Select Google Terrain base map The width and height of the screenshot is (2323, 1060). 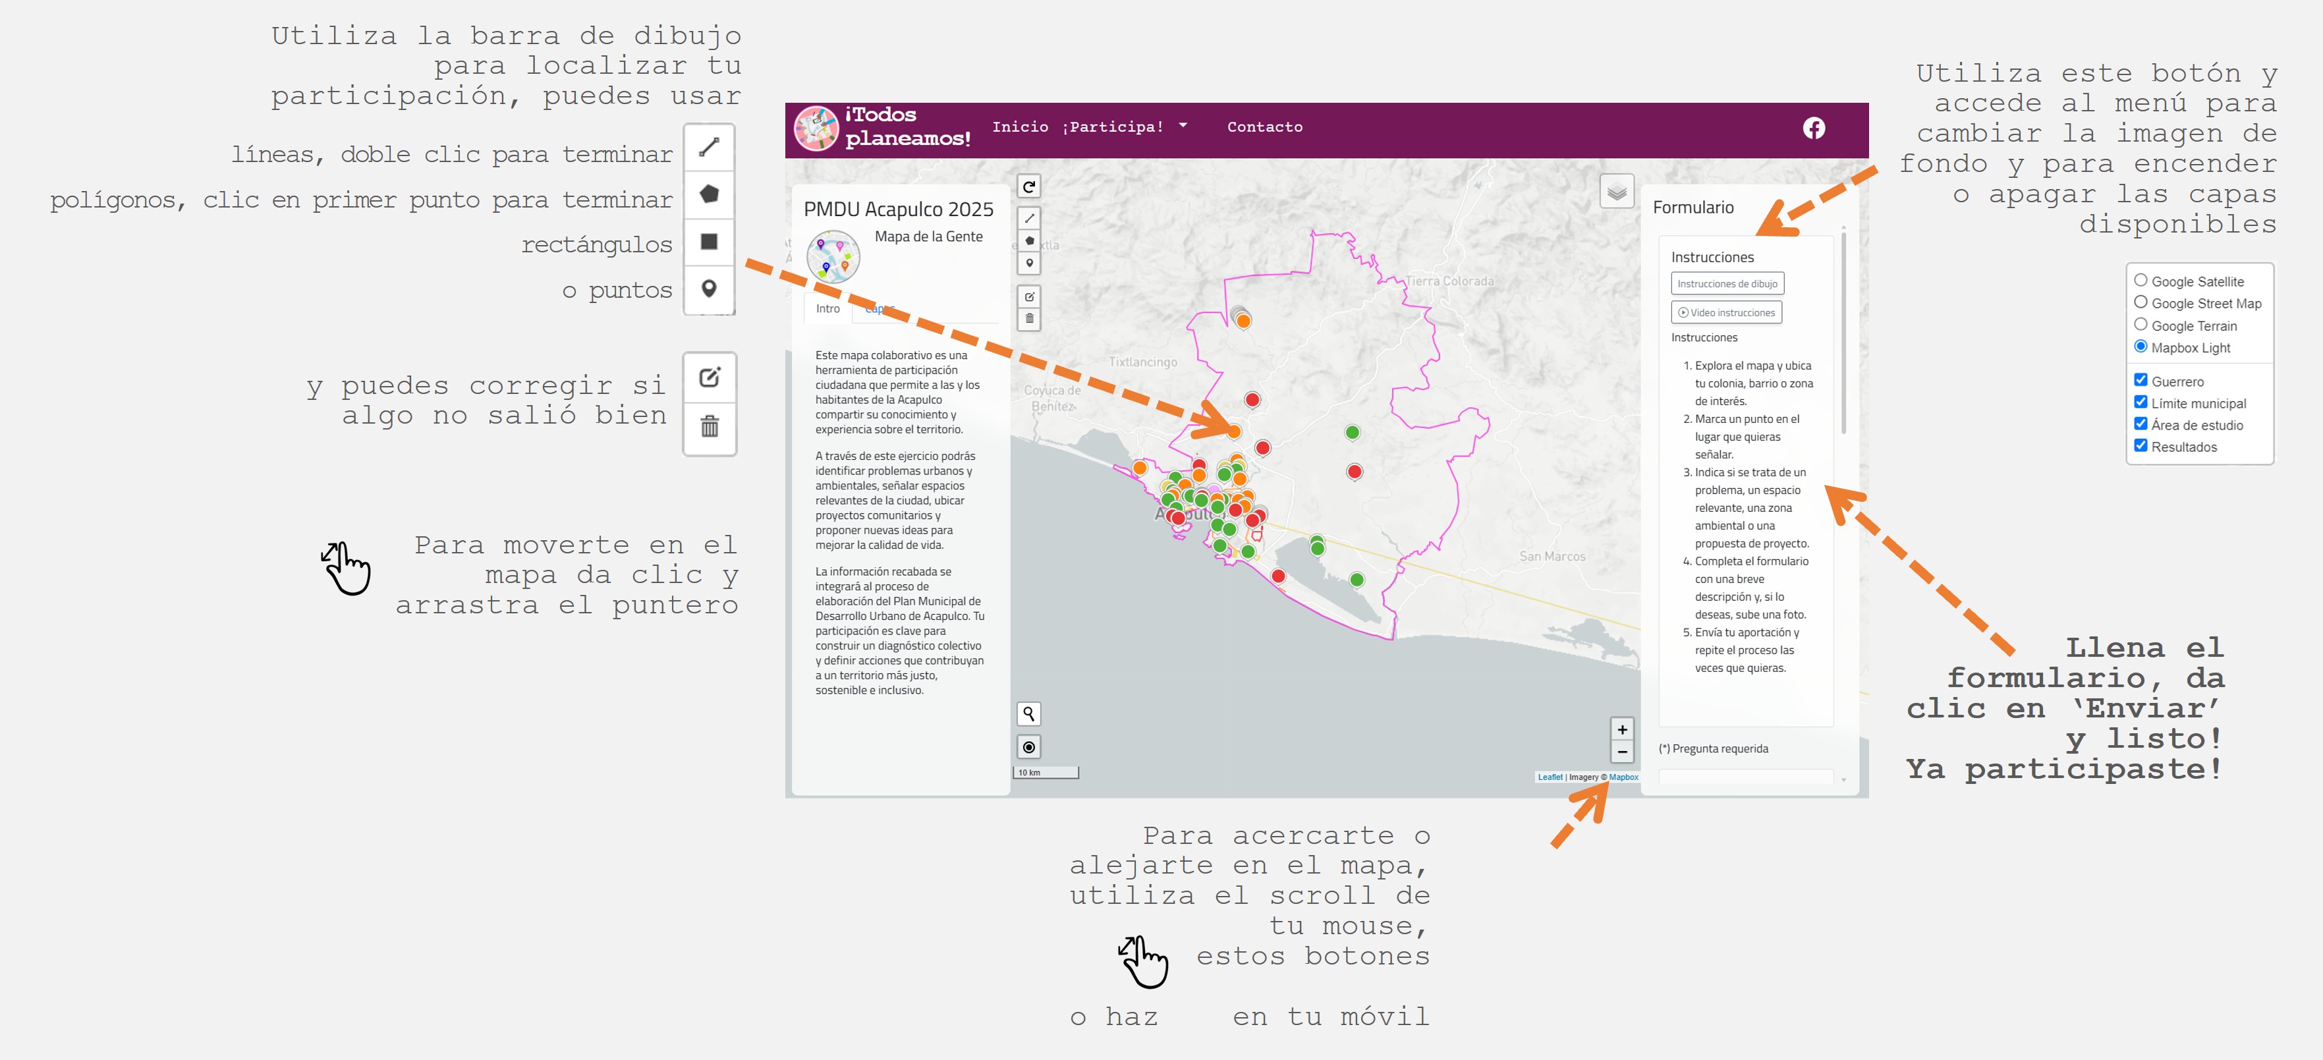2140,325
